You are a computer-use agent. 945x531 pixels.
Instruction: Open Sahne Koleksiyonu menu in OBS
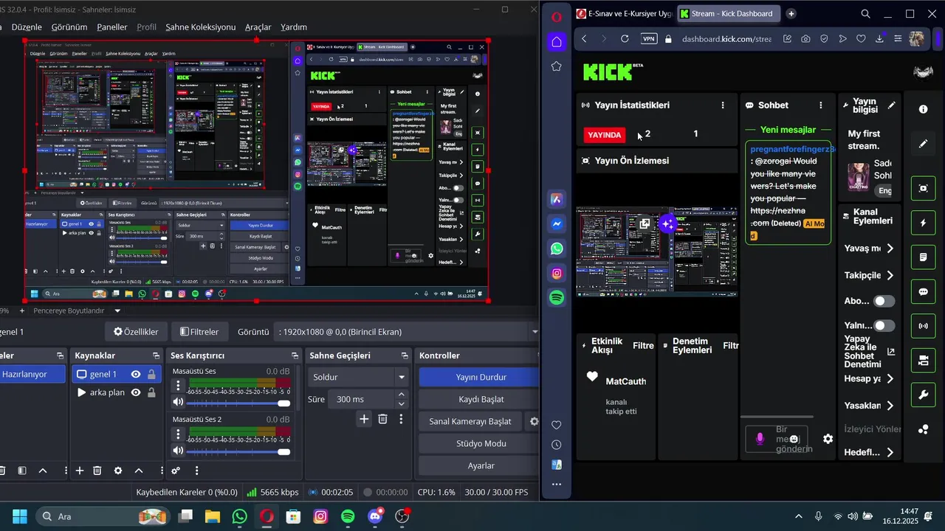click(201, 27)
